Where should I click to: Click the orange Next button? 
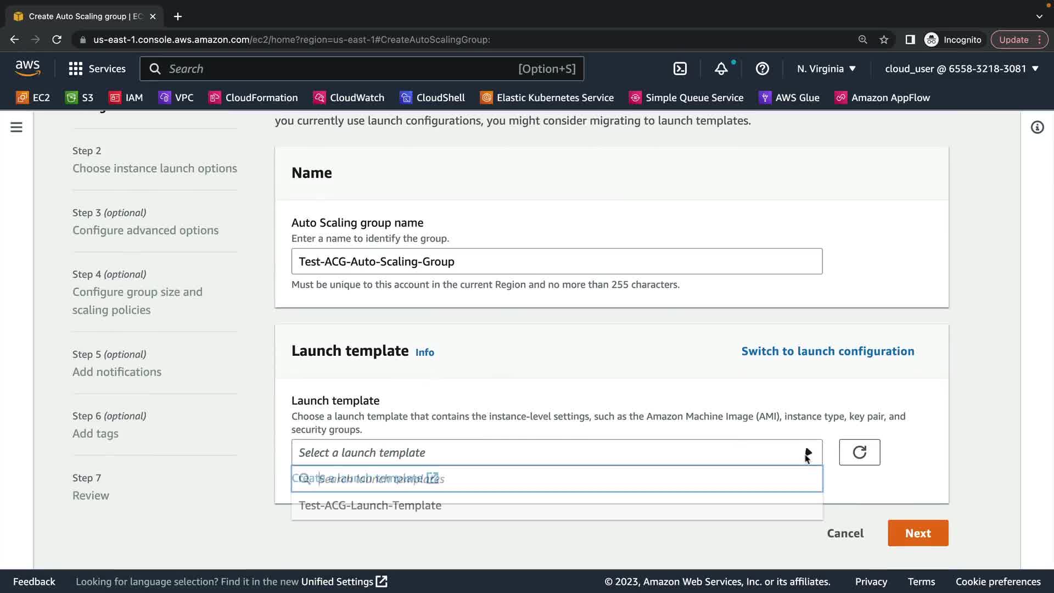[917, 533]
